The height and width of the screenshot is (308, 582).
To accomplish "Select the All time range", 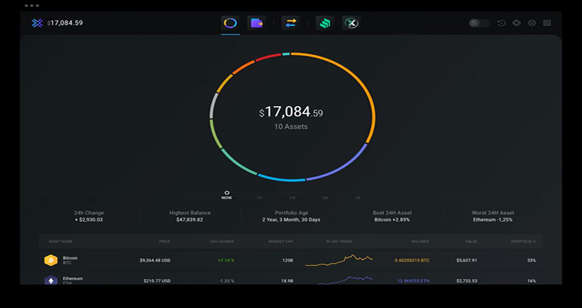I will 357,198.
